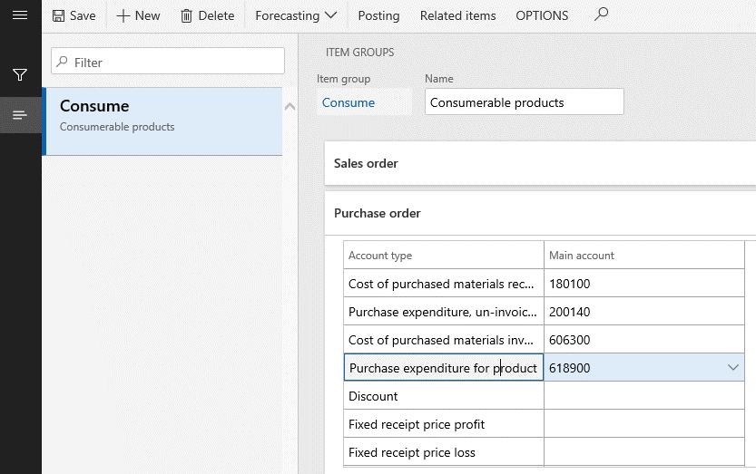Open the hamburger navigation menu
The height and width of the screenshot is (474, 756).
tap(20, 15)
